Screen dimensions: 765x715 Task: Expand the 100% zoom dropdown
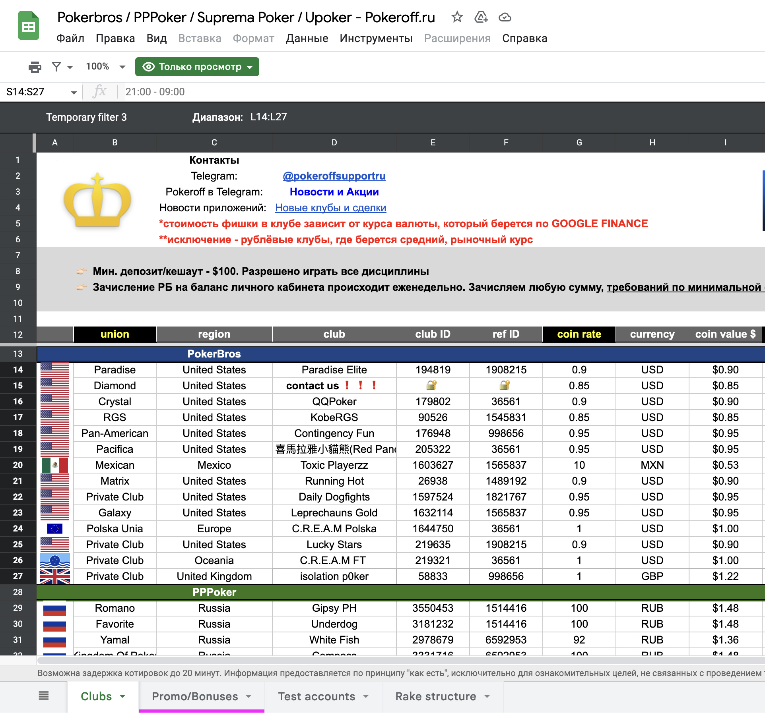point(122,67)
